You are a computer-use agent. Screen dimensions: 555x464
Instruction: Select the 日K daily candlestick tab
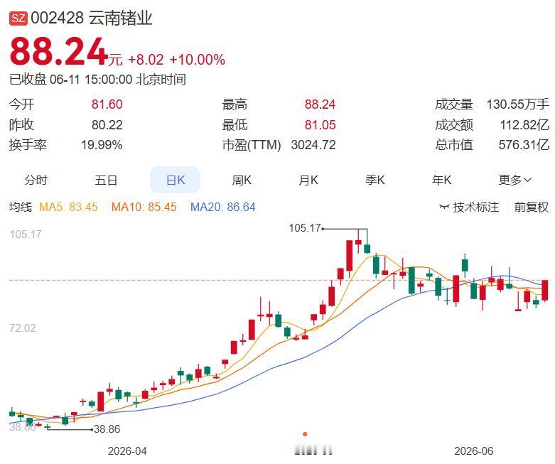176,180
